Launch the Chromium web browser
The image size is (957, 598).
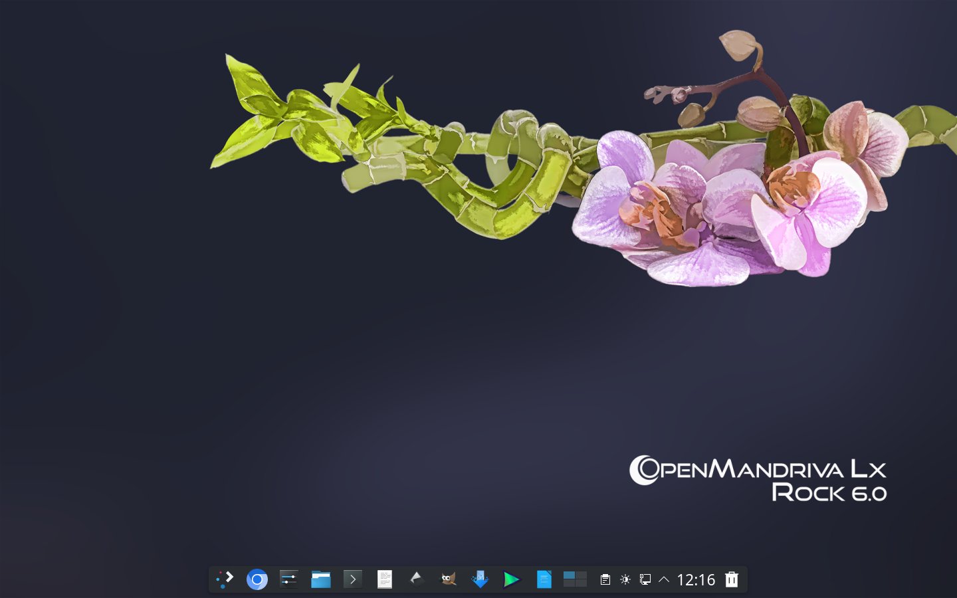tap(257, 579)
